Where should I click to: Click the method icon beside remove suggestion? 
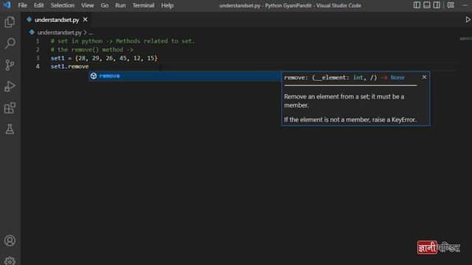(x=94, y=76)
